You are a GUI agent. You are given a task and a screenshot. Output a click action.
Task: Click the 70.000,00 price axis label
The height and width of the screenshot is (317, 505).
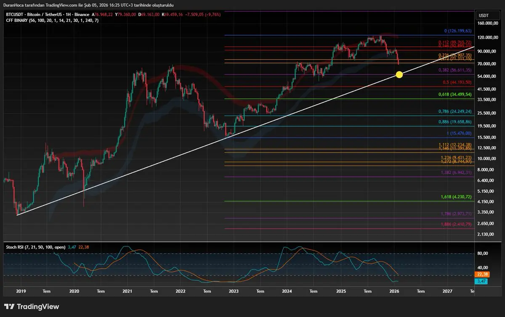487,63
